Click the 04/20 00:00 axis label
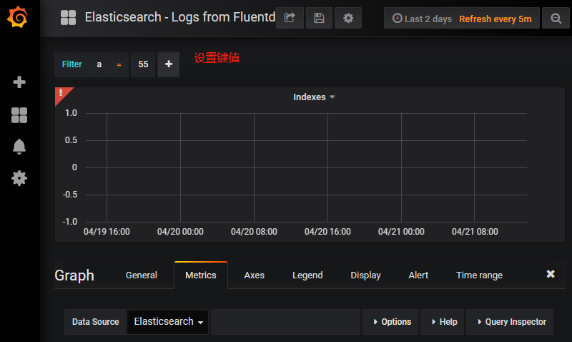The image size is (572, 342). point(180,231)
